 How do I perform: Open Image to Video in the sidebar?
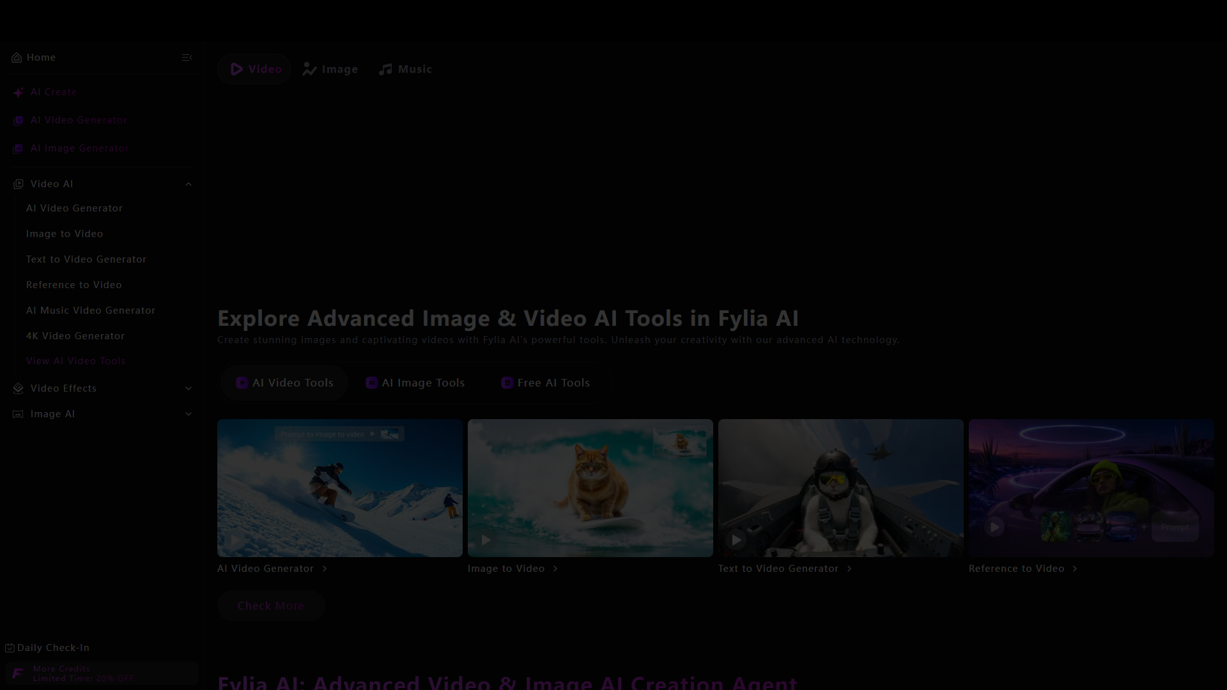[65, 234]
